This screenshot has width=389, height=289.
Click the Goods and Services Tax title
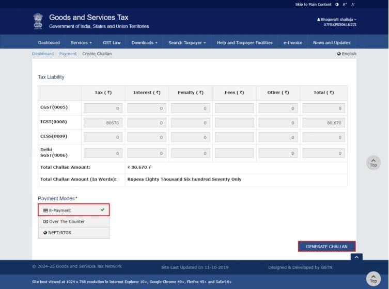click(88, 18)
